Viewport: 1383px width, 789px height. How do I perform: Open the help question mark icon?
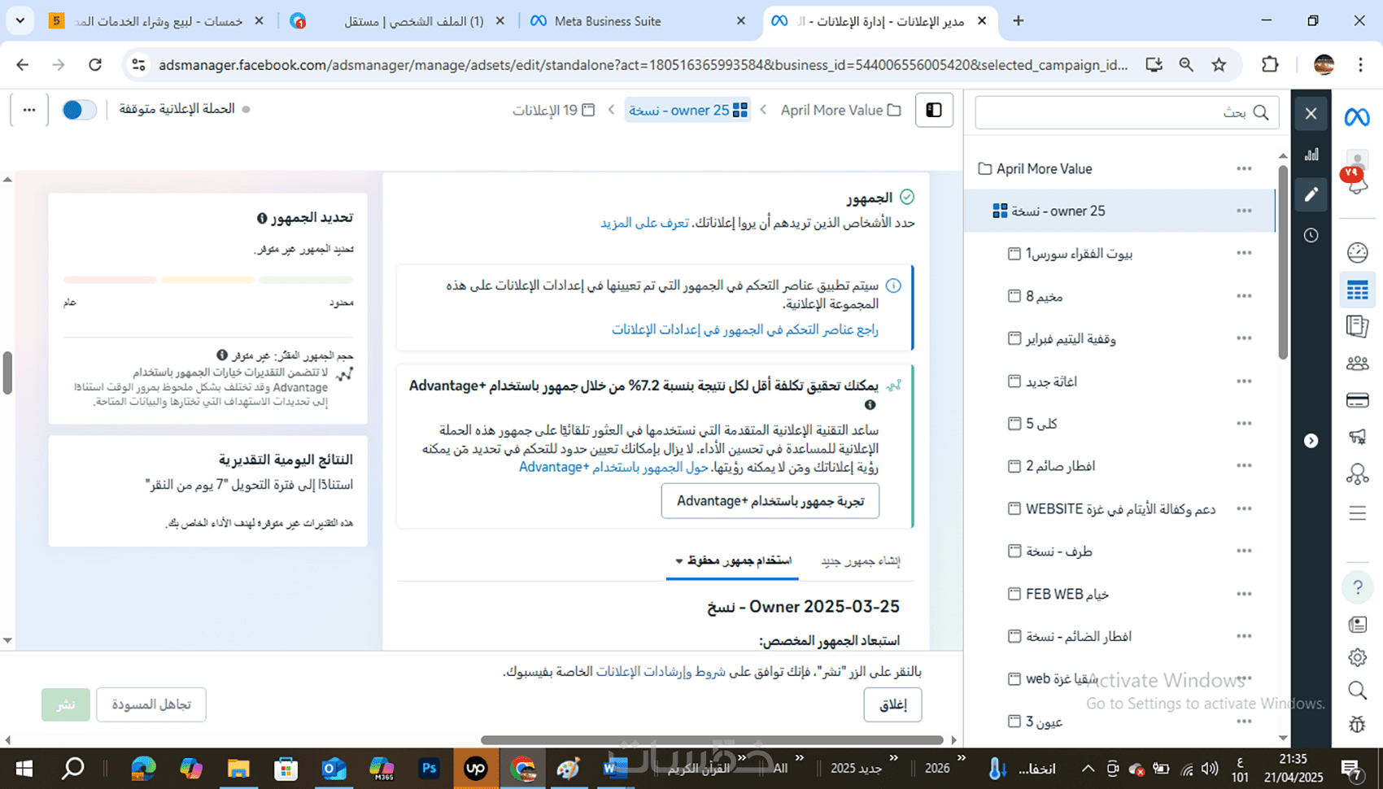[1357, 587]
